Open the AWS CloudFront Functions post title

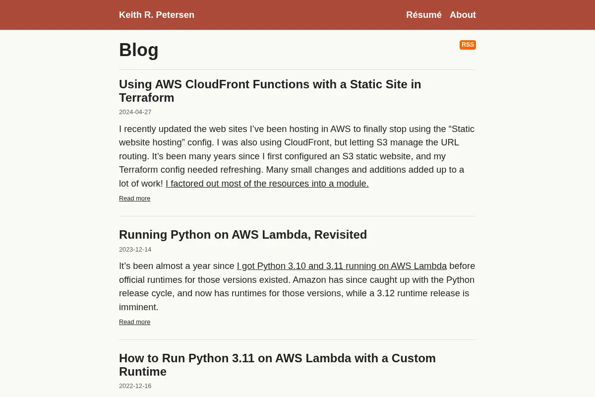pos(270,91)
